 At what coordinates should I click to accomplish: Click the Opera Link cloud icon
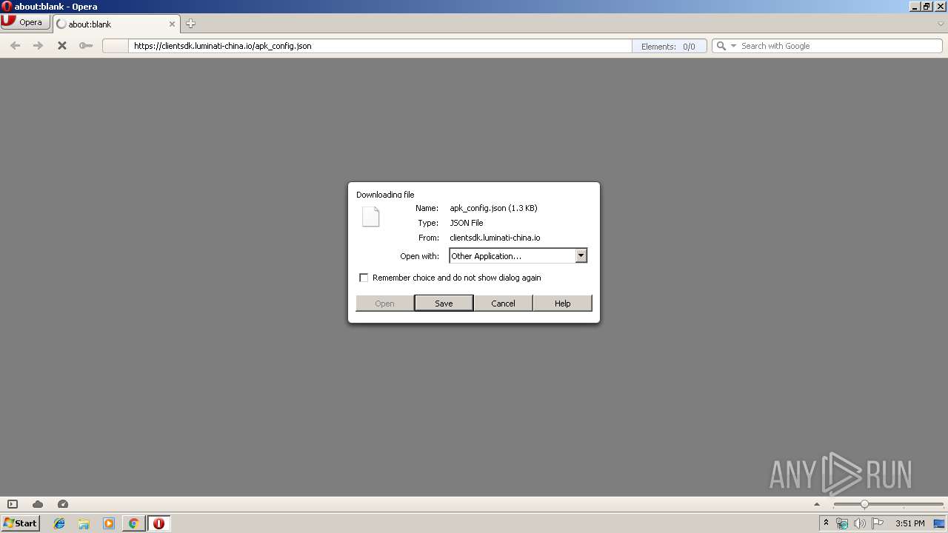[x=38, y=504]
